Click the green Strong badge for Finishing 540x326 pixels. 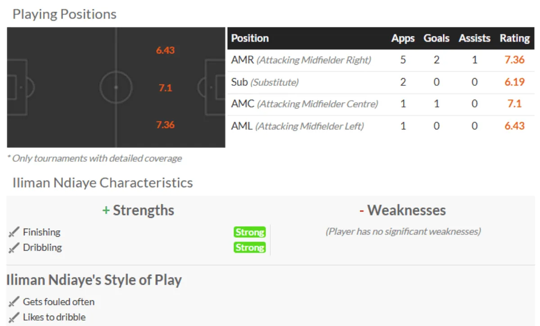(250, 232)
